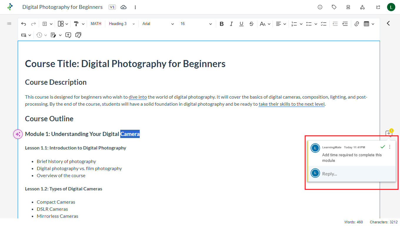Click the share/export icon in the header
The height and width of the screenshot is (226, 400).
click(378, 7)
